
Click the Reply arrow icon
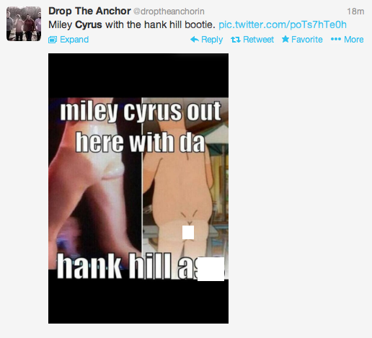coord(195,40)
